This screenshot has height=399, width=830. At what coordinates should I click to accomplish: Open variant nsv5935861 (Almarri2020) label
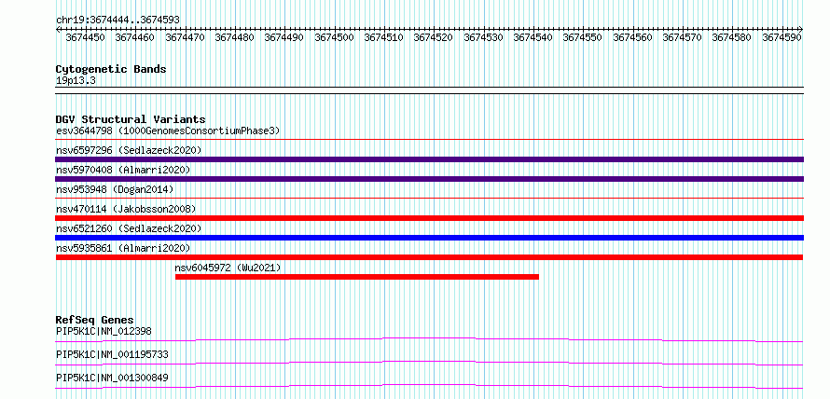tap(123, 248)
